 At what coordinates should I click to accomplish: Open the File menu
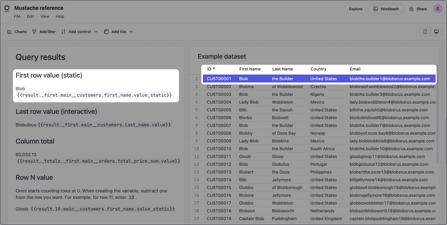click(x=17, y=17)
